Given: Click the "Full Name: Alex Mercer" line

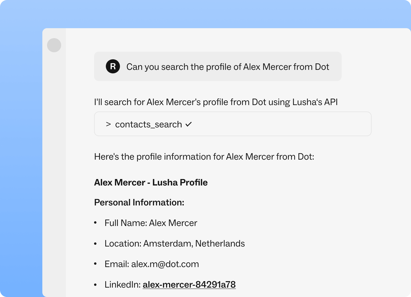Looking at the screenshot, I should tap(151, 223).
